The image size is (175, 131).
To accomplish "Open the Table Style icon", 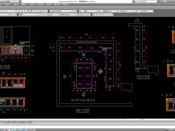I will point(118,11).
